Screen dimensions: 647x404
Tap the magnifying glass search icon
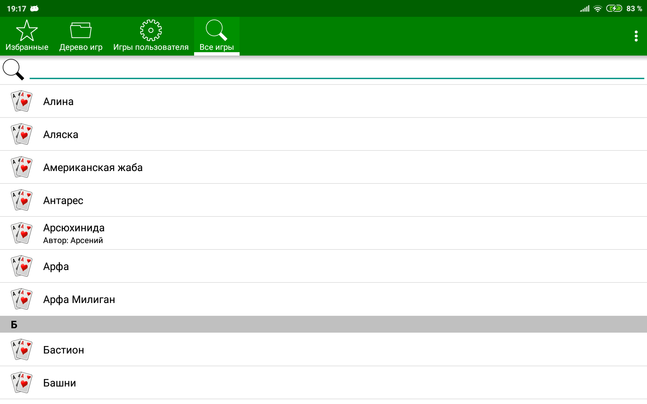[13, 70]
